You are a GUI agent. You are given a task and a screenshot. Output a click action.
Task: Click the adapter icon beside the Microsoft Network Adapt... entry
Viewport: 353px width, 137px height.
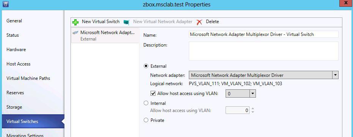coord(75,33)
